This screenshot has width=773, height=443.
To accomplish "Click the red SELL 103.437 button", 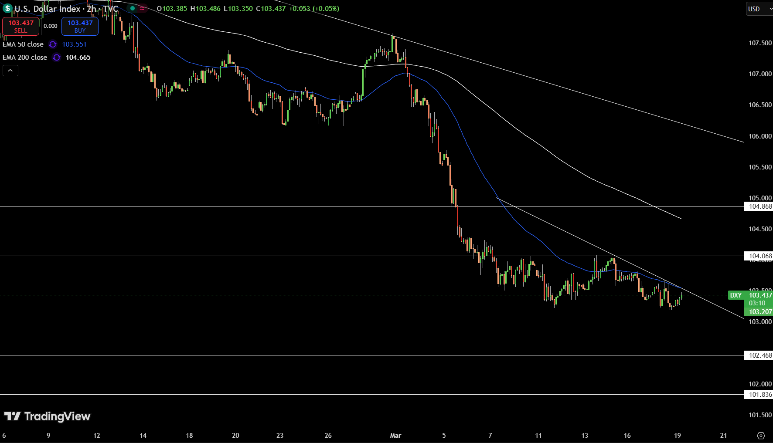I will [x=21, y=27].
